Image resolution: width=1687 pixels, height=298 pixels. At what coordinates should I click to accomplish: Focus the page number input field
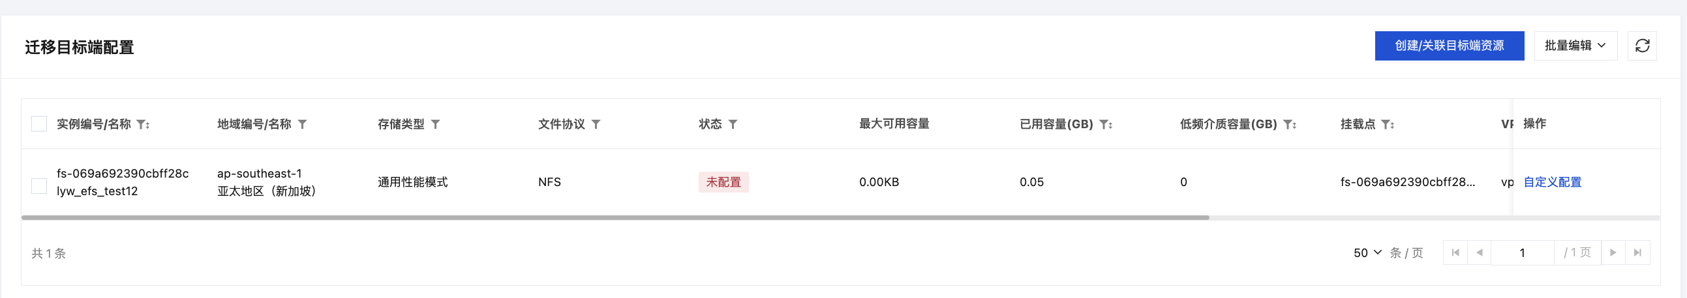click(x=1522, y=253)
